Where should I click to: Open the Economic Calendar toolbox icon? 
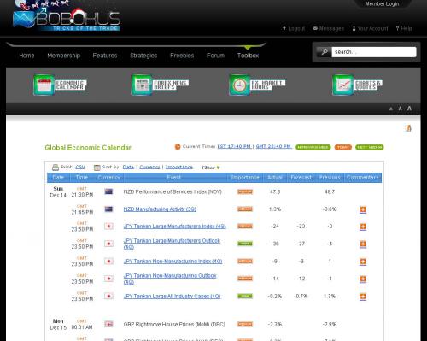44,85
